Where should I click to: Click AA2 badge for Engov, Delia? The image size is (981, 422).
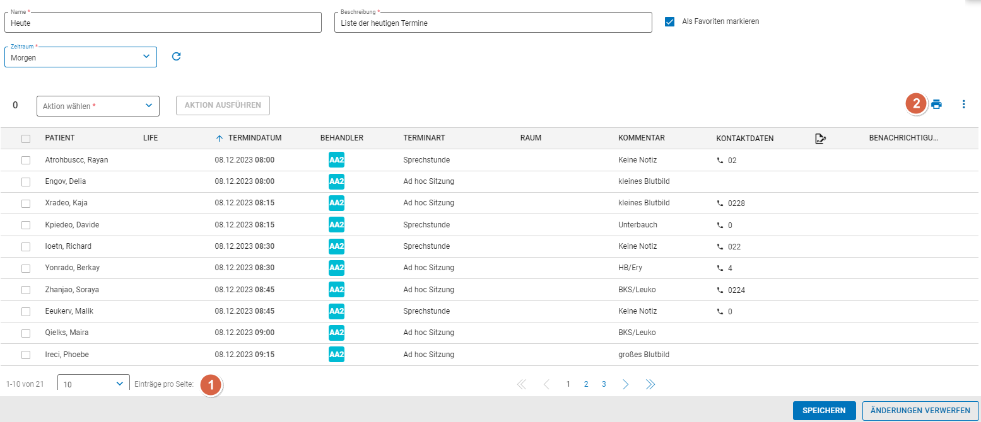[336, 181]
